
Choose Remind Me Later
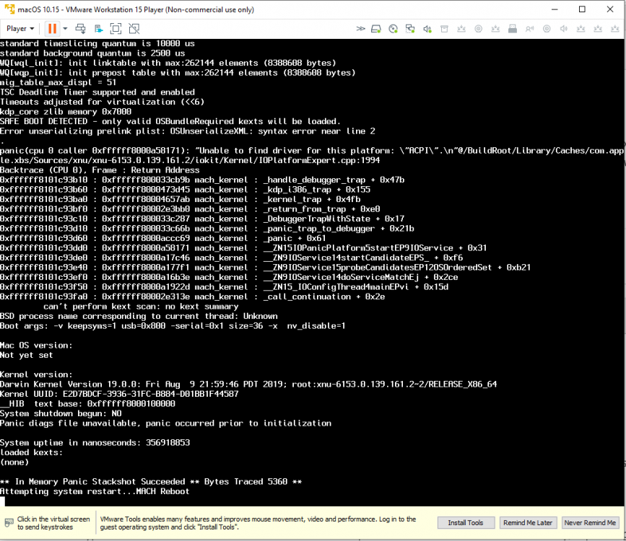coord(528,523)
